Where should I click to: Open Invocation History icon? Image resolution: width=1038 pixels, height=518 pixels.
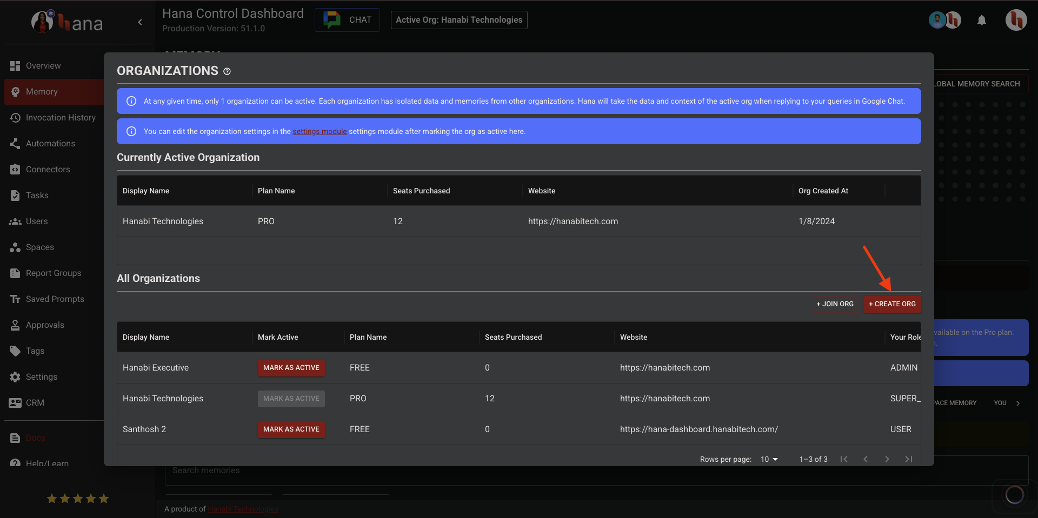(15, 118)
